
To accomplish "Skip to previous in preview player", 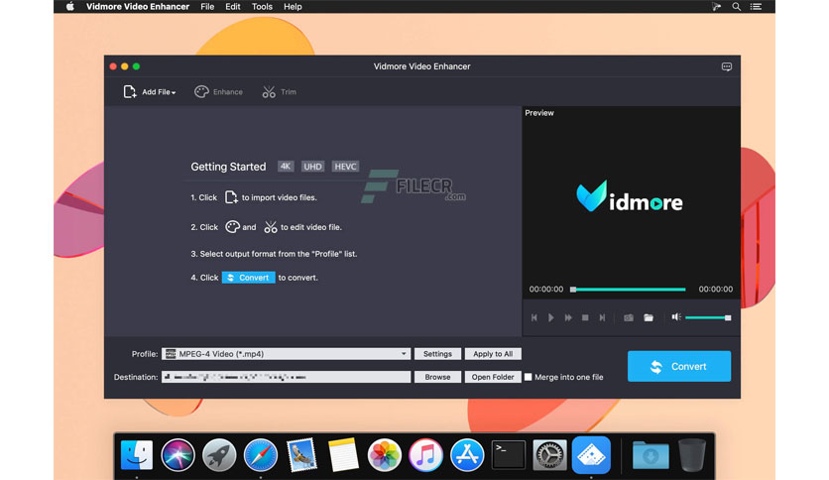I will click(x=533, y=317).
